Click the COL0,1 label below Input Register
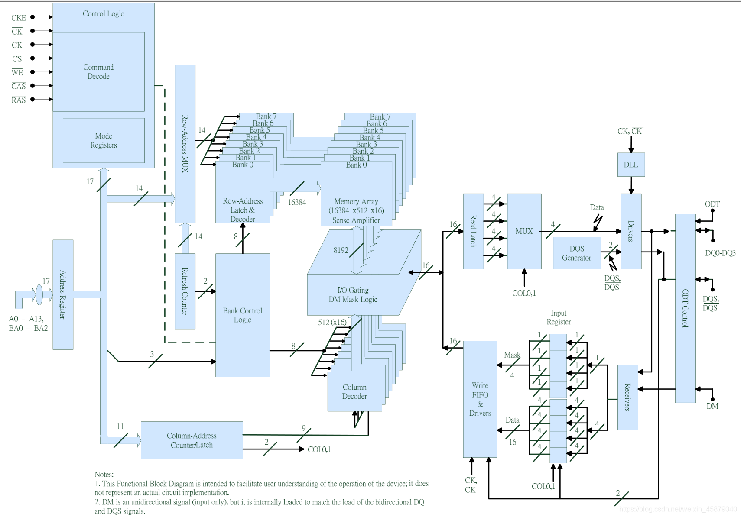 [543, 486]
